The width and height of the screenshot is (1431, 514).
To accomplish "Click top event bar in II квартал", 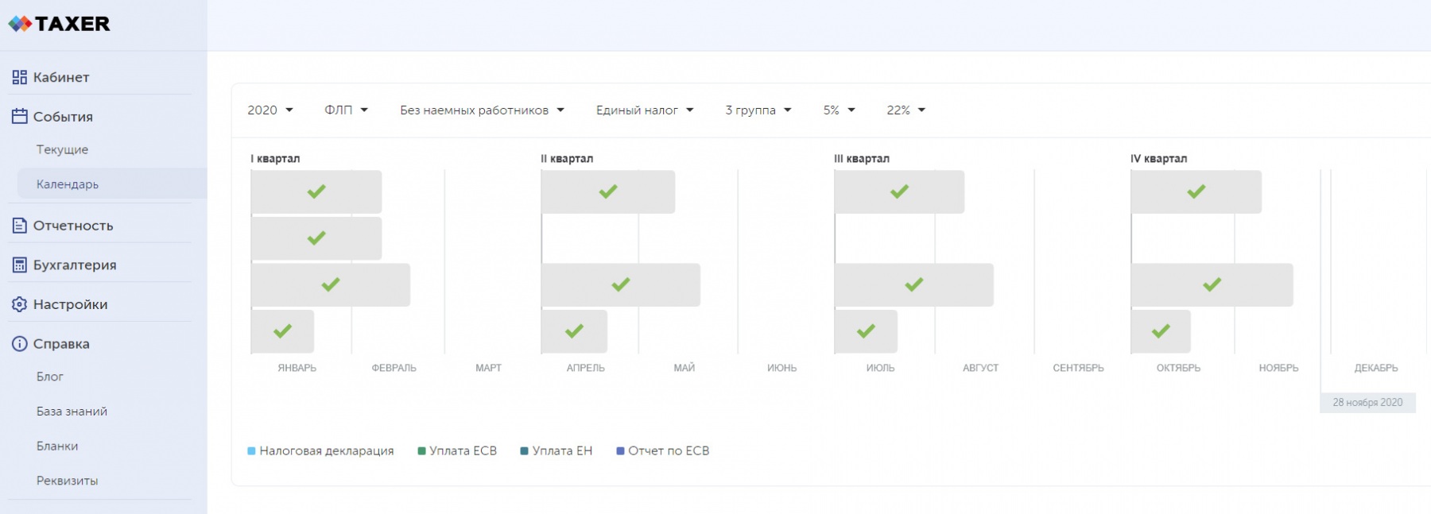I will [608, 191].
